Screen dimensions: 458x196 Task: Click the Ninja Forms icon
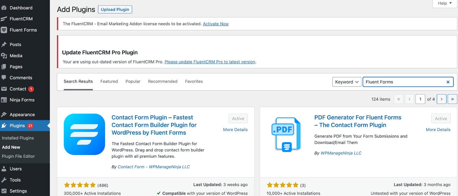coord(4,100)
